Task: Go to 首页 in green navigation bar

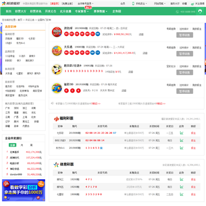Action: (9, 11)
